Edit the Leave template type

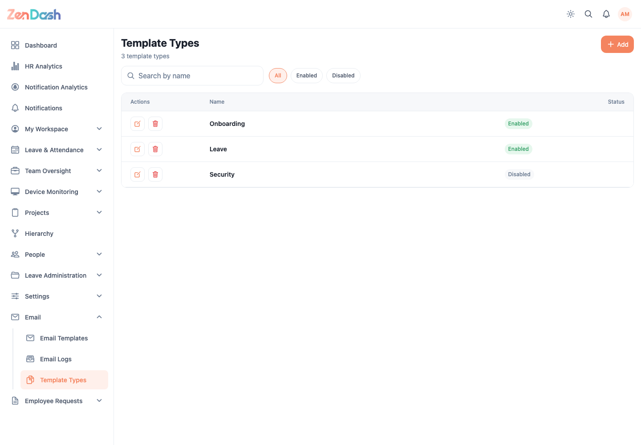[138, 149]
